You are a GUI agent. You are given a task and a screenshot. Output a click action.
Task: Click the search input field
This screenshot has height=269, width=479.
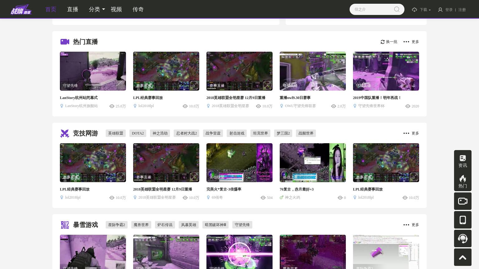click(x=373, y=9)
